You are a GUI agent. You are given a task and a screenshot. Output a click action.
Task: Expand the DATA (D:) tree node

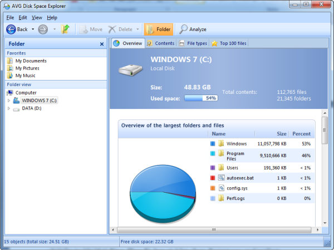point(9,108)
